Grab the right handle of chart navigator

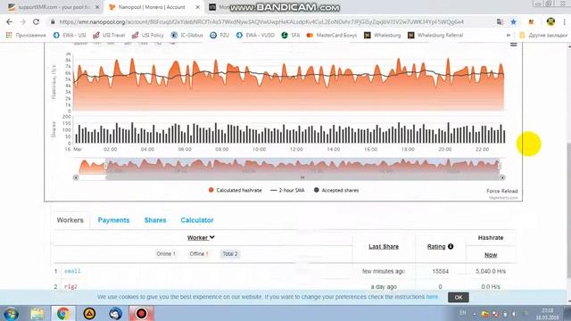[500, 167]
